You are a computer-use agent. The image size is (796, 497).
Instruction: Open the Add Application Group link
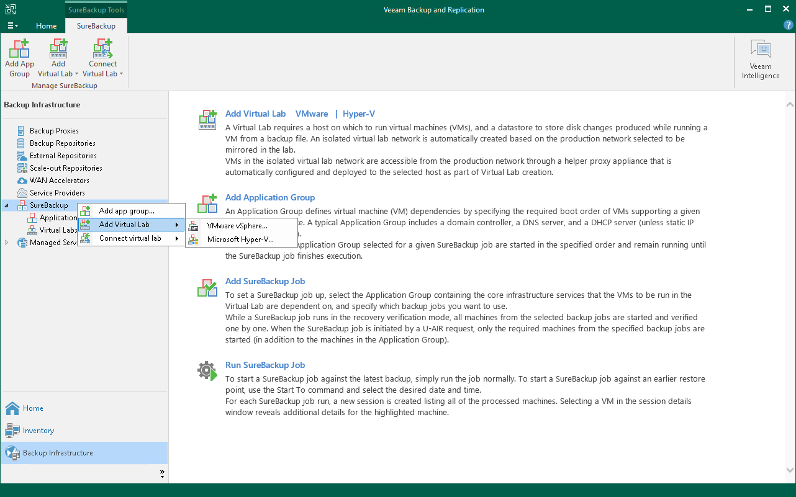point(270,197)
